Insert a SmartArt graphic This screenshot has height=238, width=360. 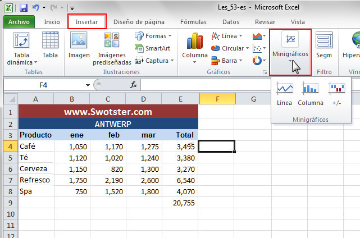(x=153, y=48)
